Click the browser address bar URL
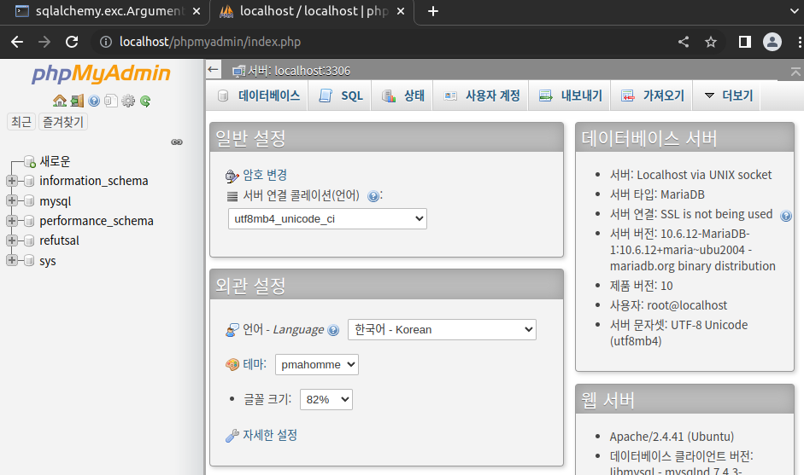This screenshot has height=475, width=804. coord(209,42)
